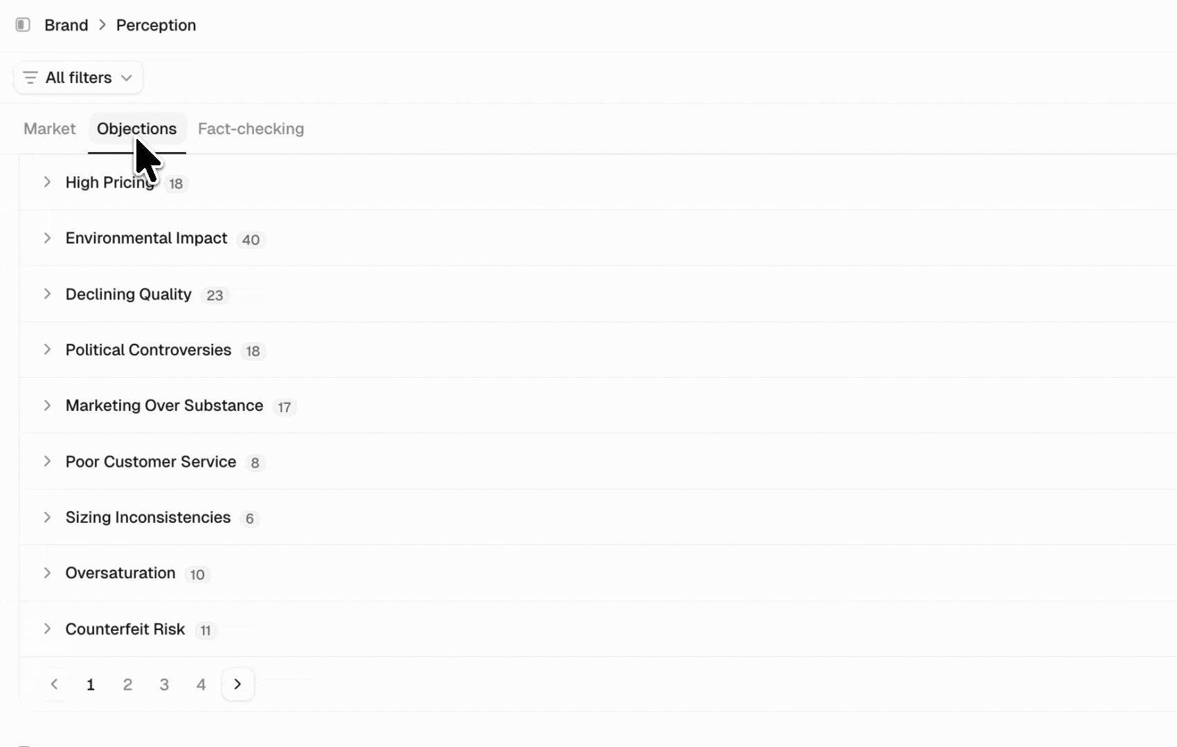
Task: Expand the High Pricing row chevron
Action: (47, 182)
